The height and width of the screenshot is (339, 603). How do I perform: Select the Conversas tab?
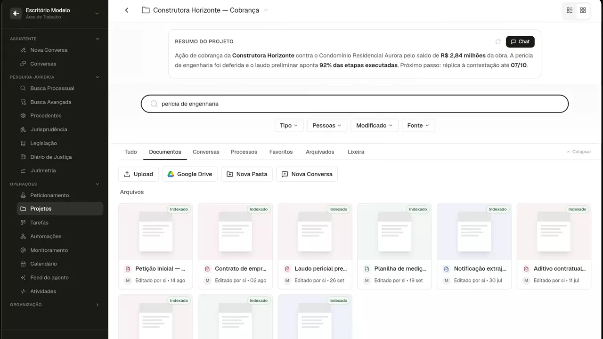(x=206, y=152)
